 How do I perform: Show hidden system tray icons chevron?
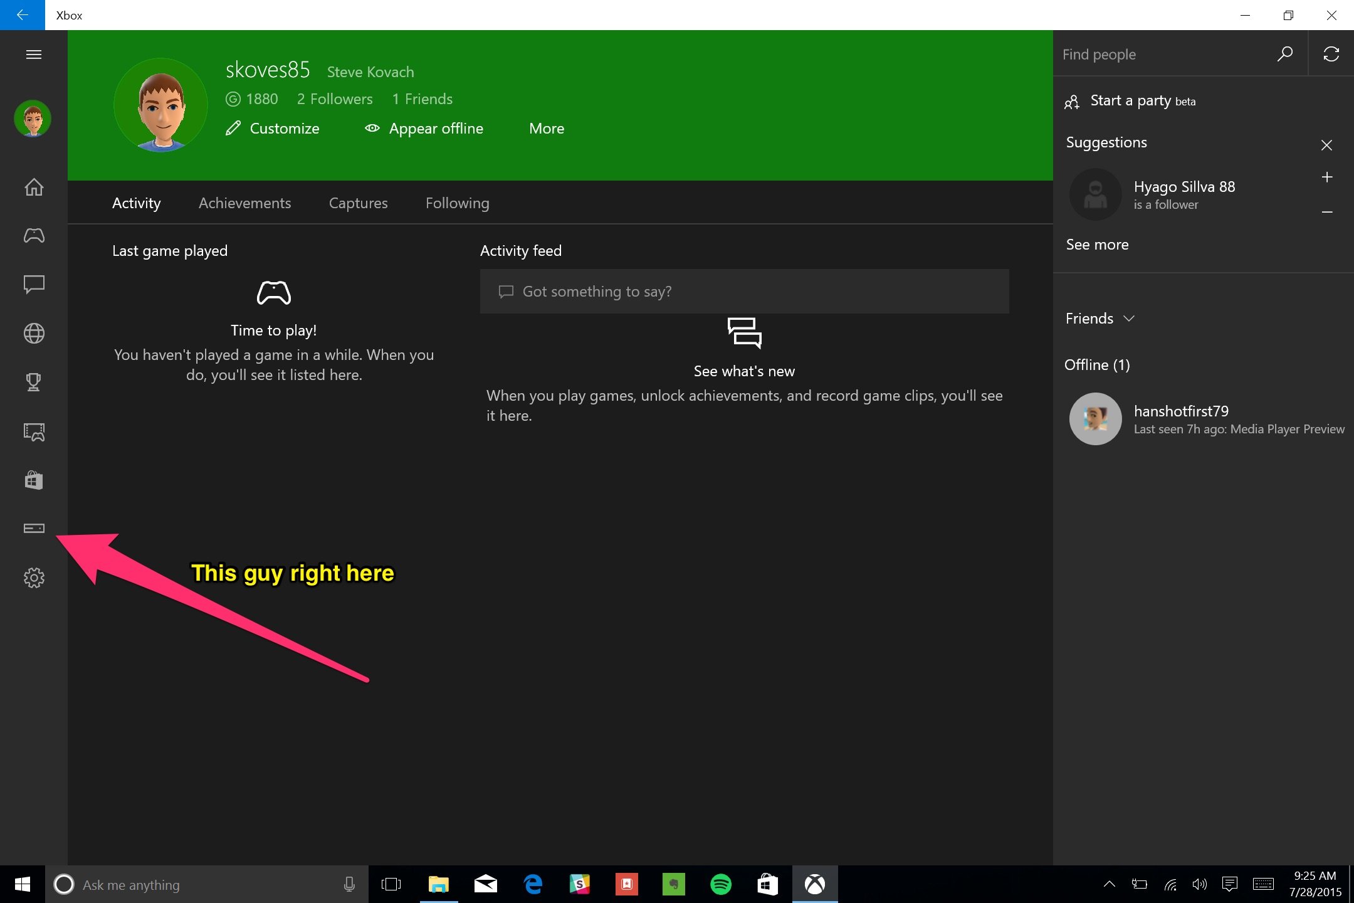1109,884
